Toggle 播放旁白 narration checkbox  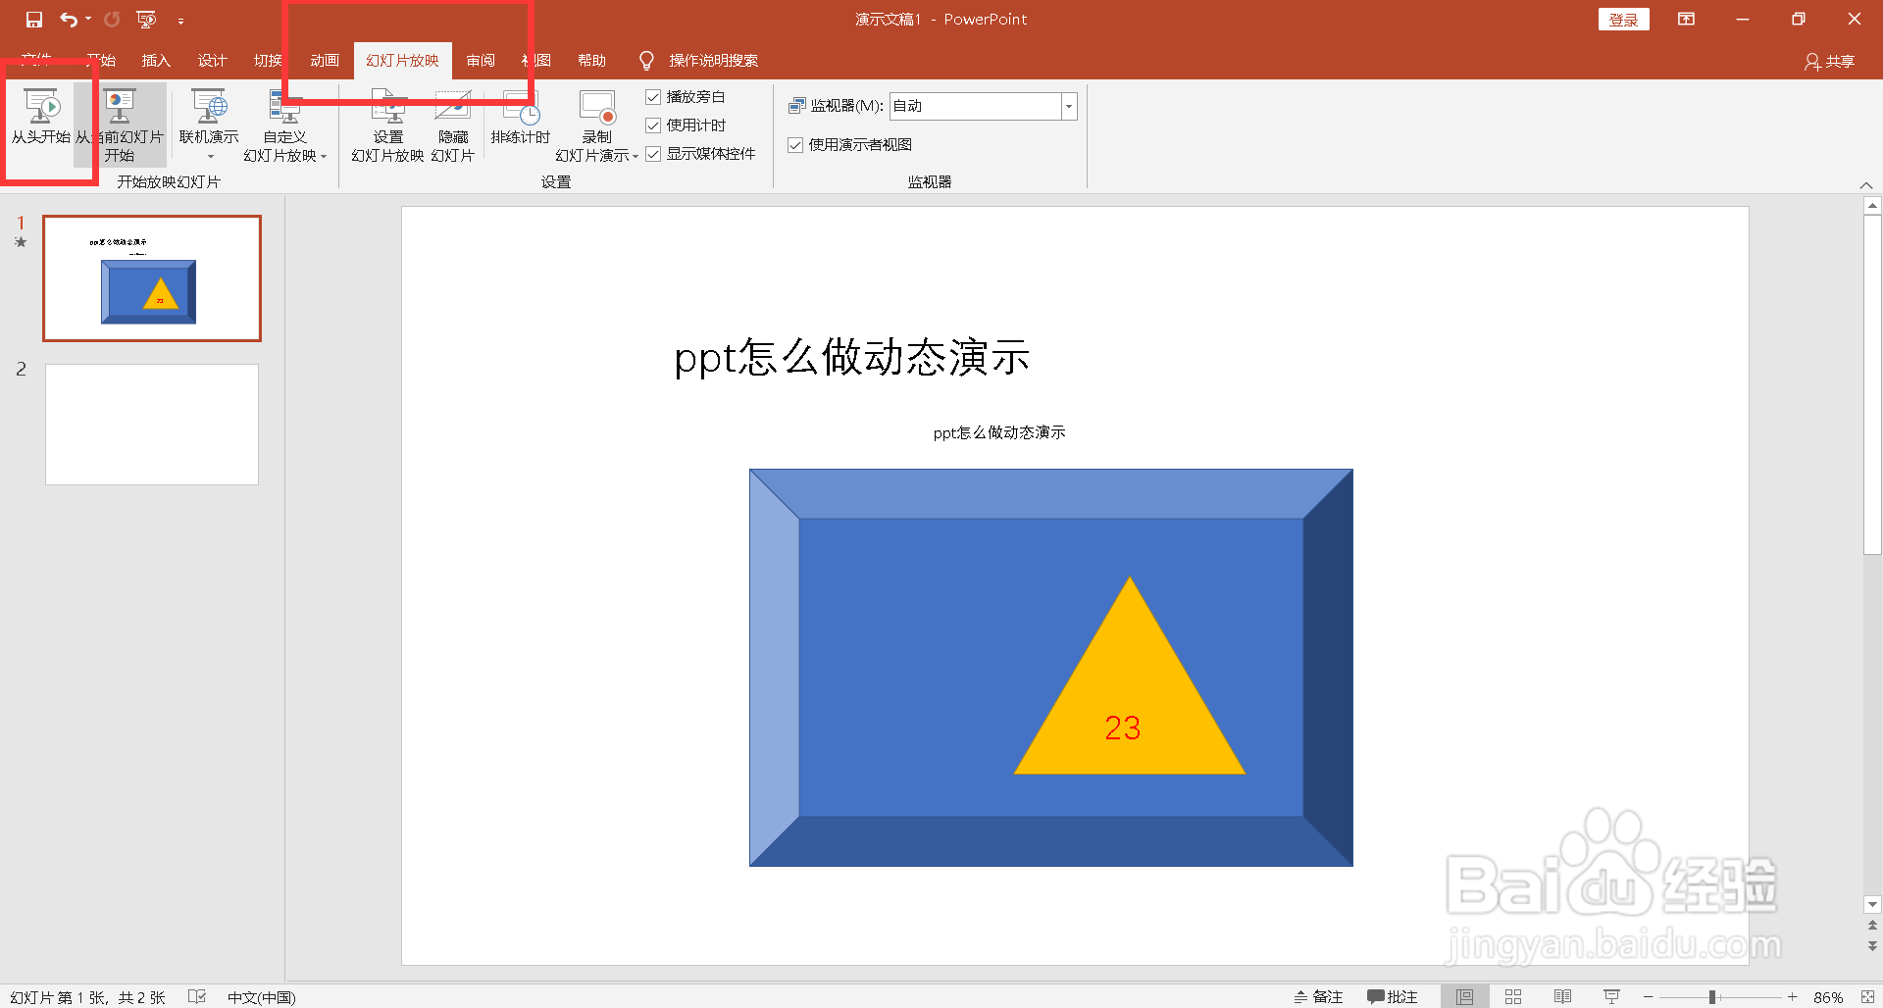(x=653, y=96)
